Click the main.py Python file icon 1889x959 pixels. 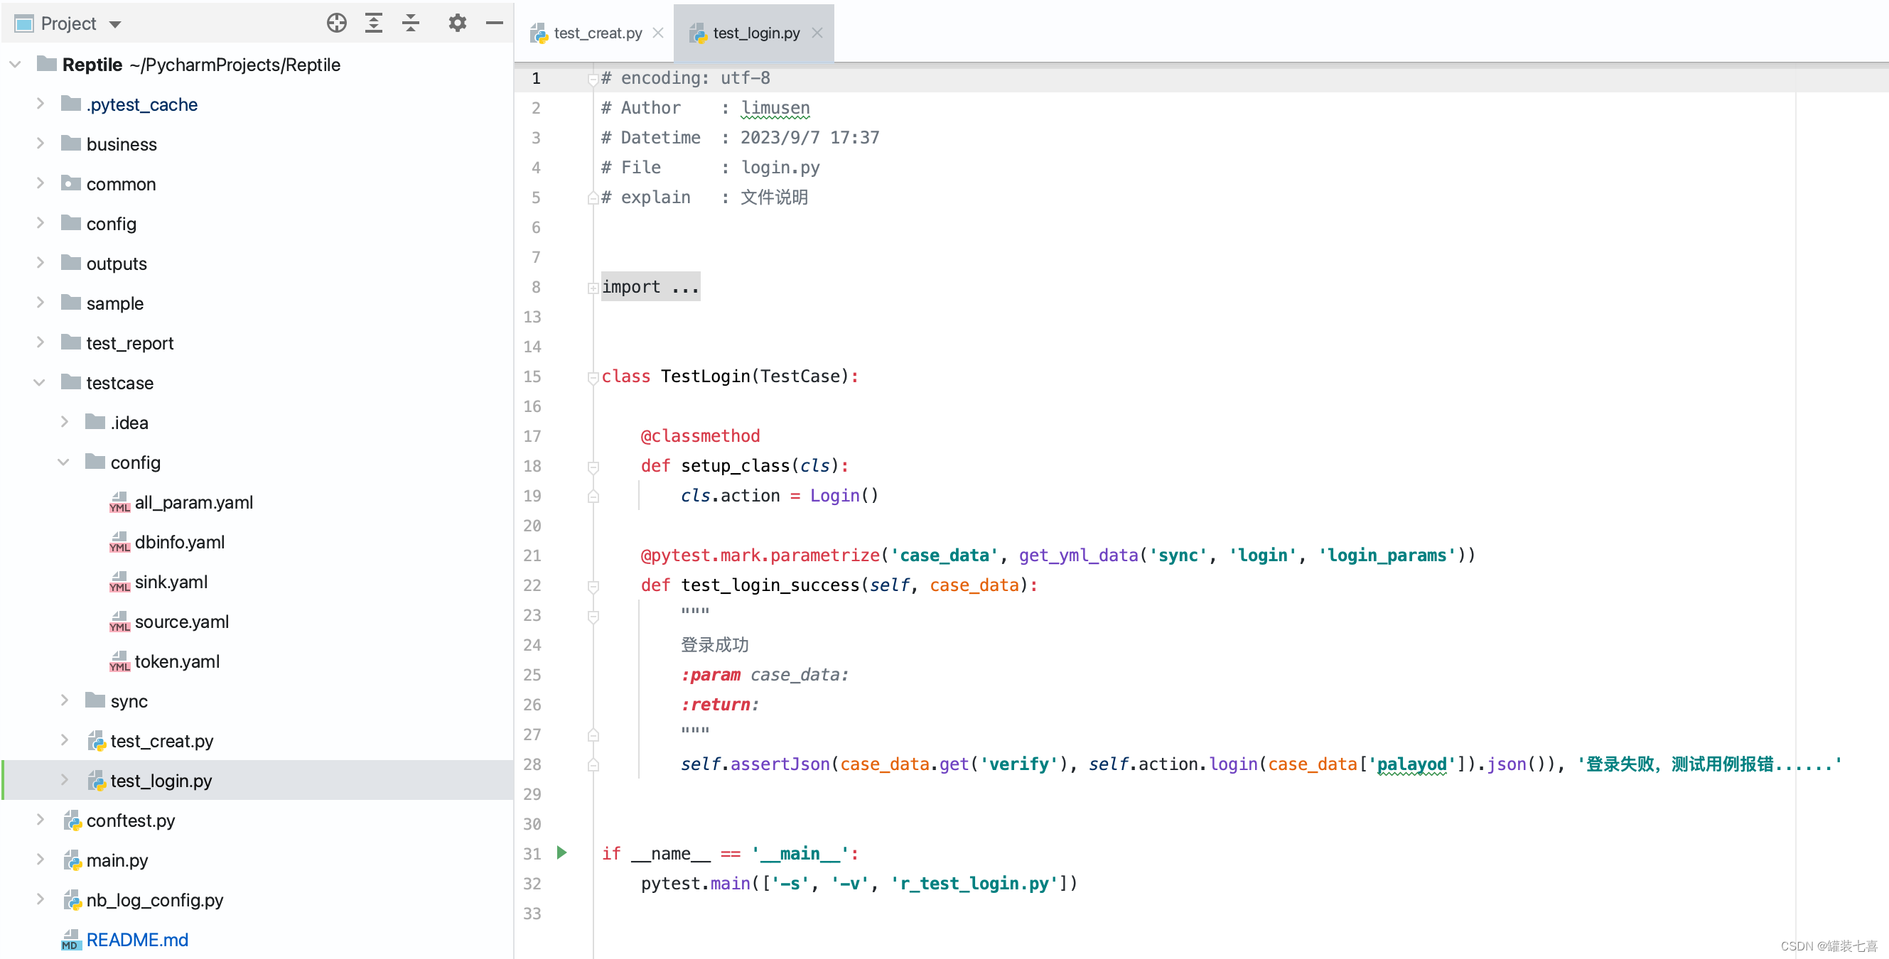click(72, 861)
